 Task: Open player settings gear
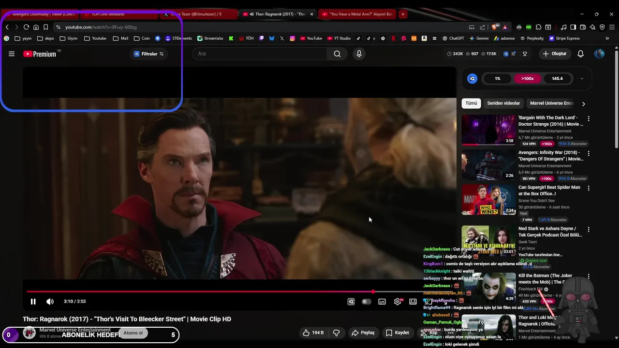[x=398, y=302]
